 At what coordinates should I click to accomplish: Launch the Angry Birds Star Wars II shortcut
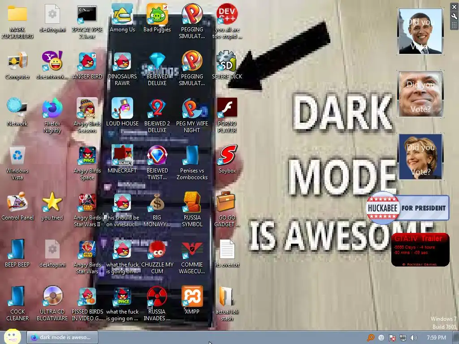coord(87,210)
